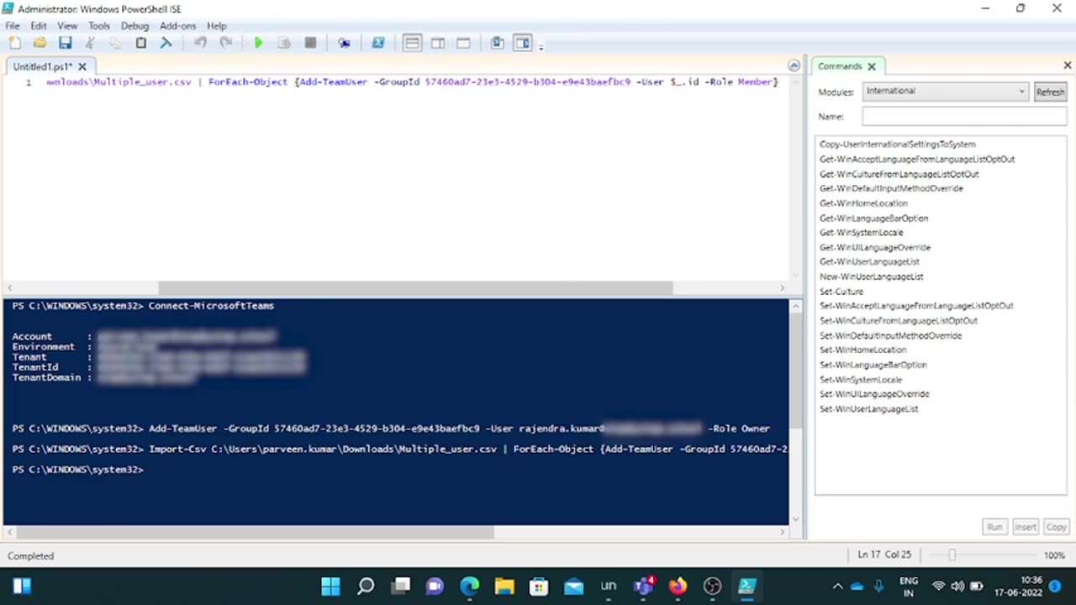
Task: Redo the last undone edit
Action: coord(225,43)
